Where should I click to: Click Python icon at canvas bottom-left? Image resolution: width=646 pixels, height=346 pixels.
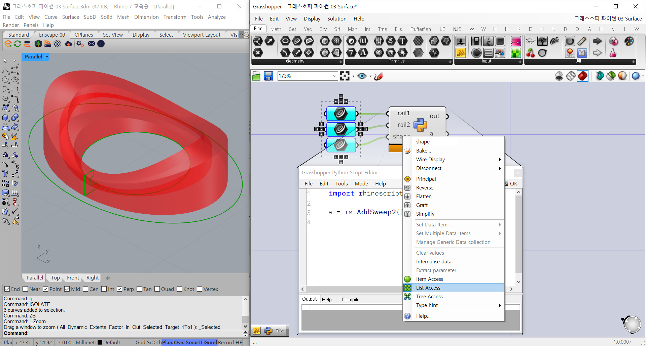tap(268, 331)
